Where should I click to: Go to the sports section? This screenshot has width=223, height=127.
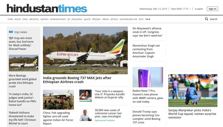click(87, 19)
